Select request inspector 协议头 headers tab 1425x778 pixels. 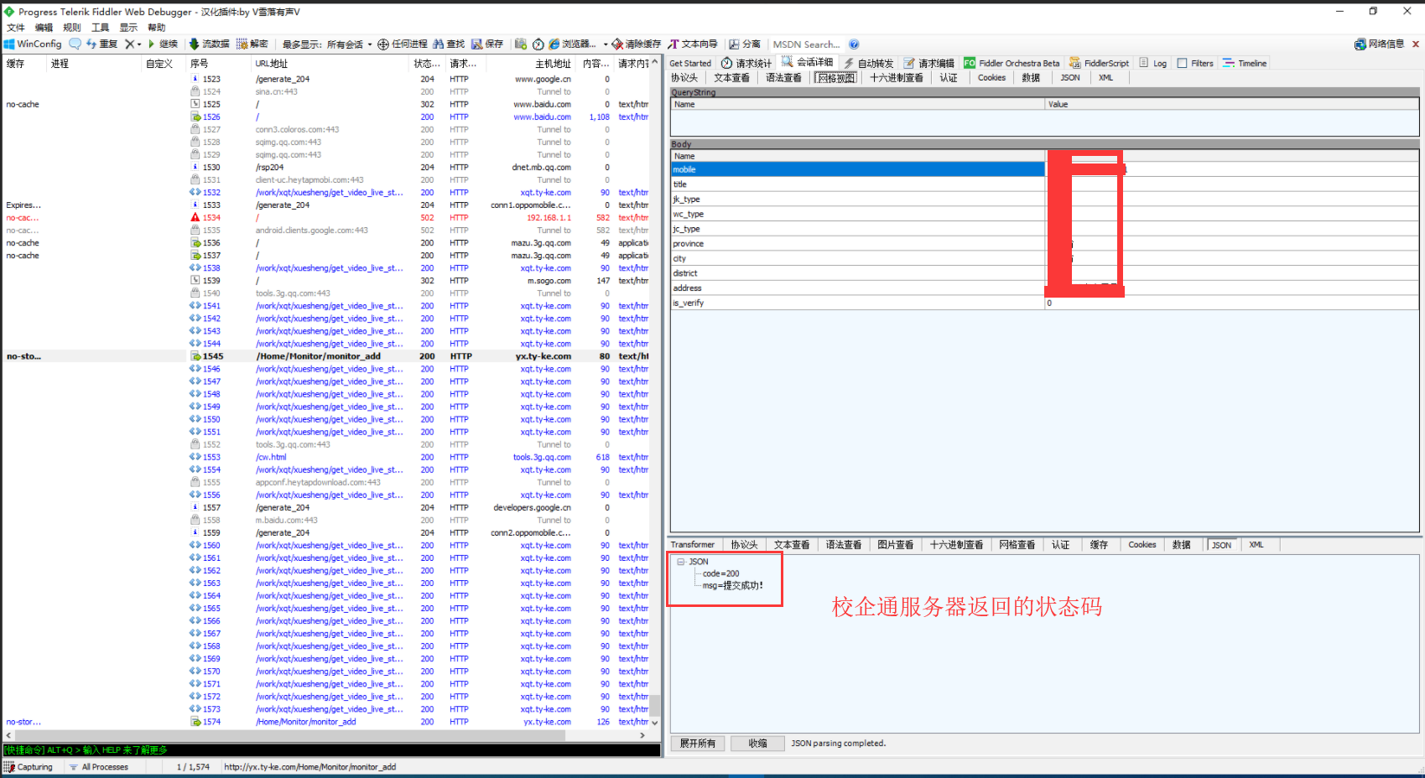[684, 77]
